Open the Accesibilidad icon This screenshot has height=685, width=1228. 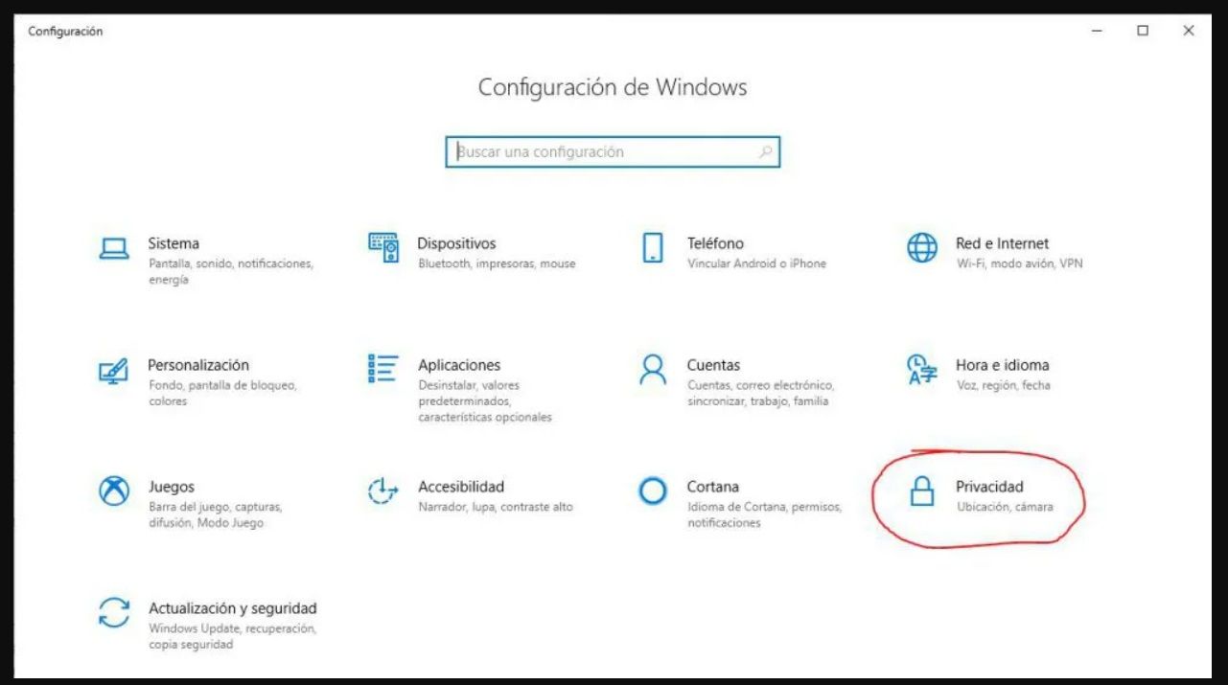383,491
